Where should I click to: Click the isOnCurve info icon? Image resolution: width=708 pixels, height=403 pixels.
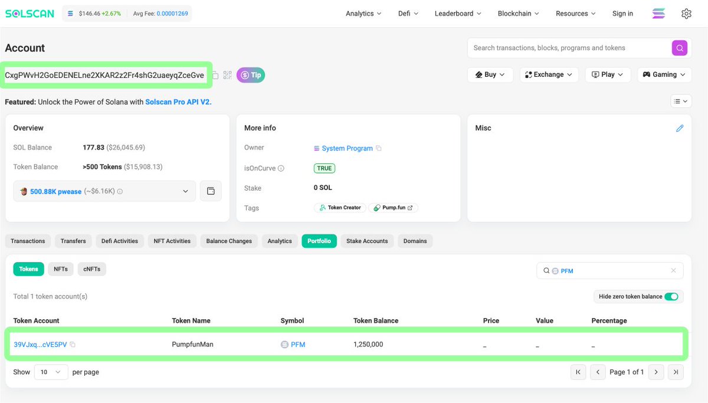click(281, 168)
